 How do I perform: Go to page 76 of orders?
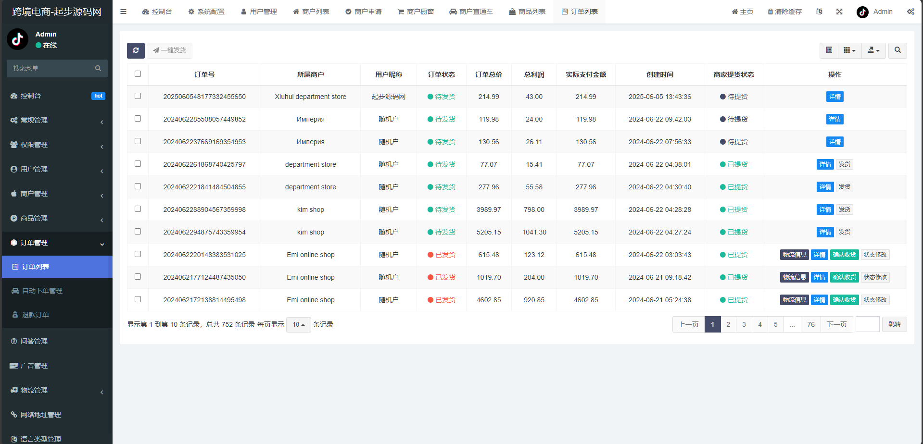(811, 324)
